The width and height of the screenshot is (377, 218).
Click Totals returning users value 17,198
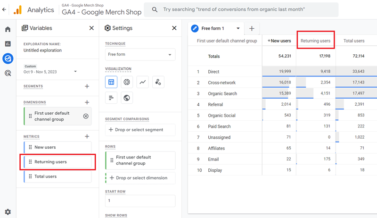(325, 56)
